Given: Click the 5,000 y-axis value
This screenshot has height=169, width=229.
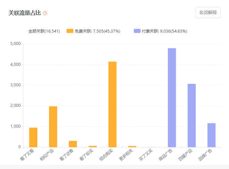Looking at the screenshot, I should point(15,44).
